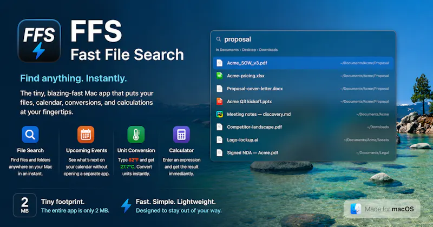Click the Finder icon in Made for macOS badge
433x227 pixels.
(x=356, y=209)
